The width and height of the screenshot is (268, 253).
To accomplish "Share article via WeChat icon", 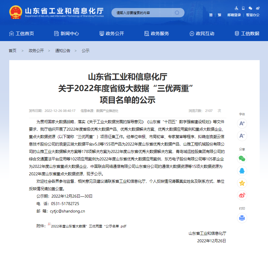I will [242, 159].
